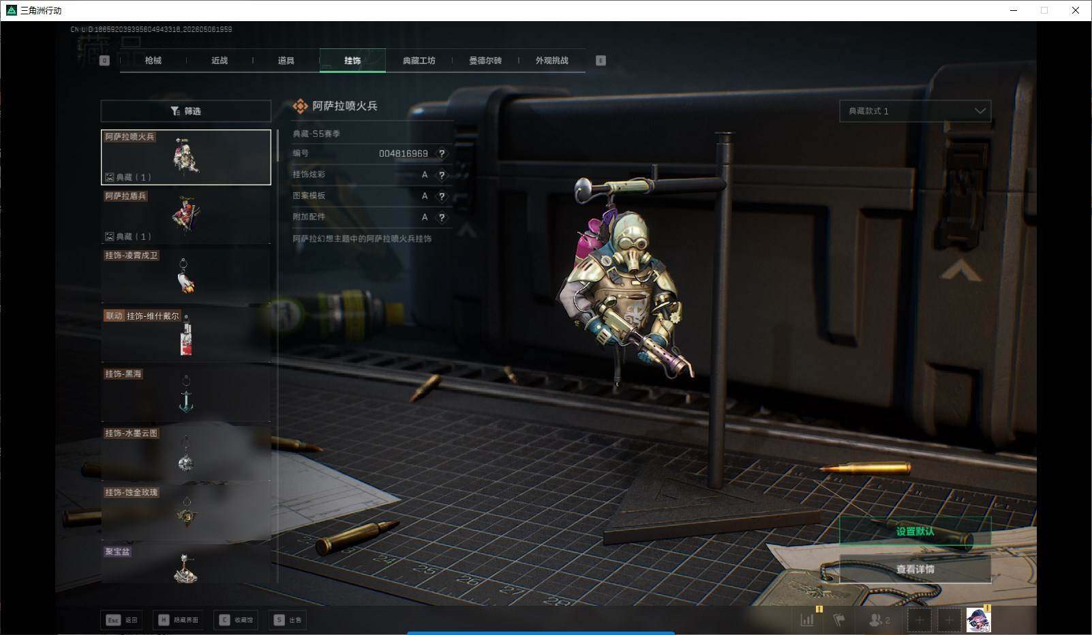This screenshot has width=1092, height=635.
Task: Click the help icon beside 附加配件
Action: tap(442, 217)
